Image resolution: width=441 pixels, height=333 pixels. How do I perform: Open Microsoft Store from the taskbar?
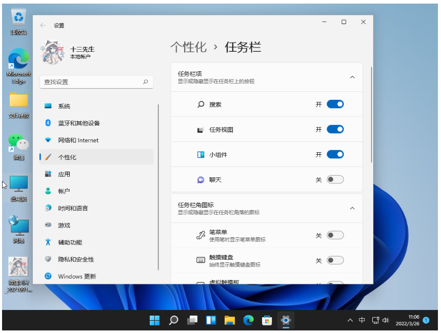pyautogui.click(x=267, y=321)
